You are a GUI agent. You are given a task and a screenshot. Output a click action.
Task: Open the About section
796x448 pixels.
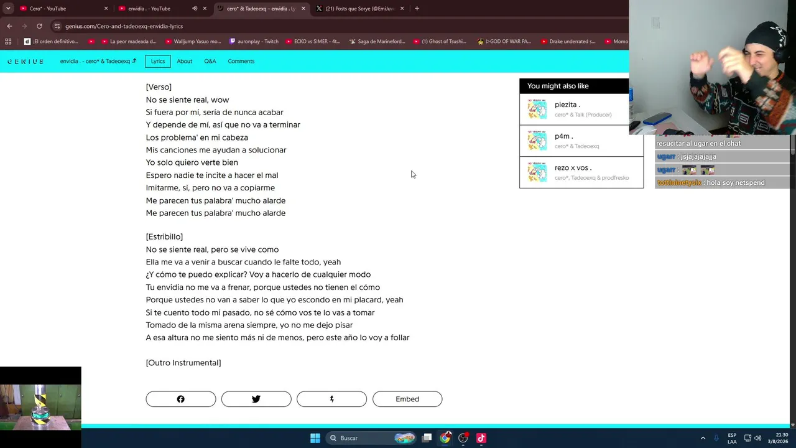click(x=185, y=61)
